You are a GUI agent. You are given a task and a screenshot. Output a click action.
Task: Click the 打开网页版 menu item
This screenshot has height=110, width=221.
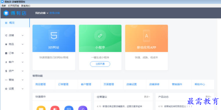tap(14, 6)
